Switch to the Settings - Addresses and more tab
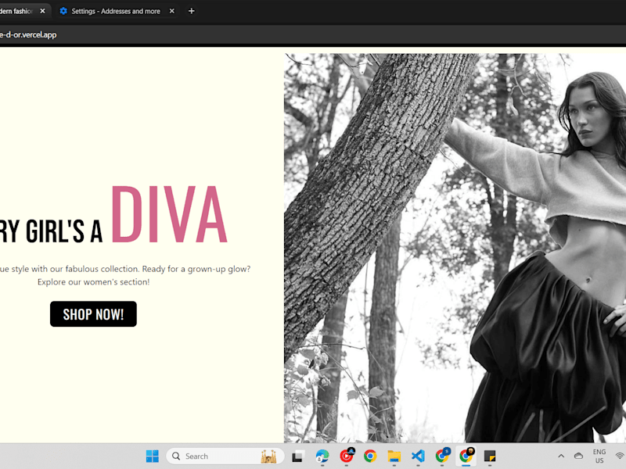The image size is (626, 469). pos(115,11)
